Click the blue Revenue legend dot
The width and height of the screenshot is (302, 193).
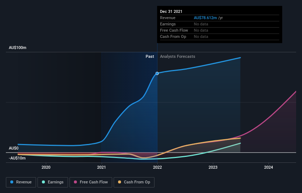point(12,182)
